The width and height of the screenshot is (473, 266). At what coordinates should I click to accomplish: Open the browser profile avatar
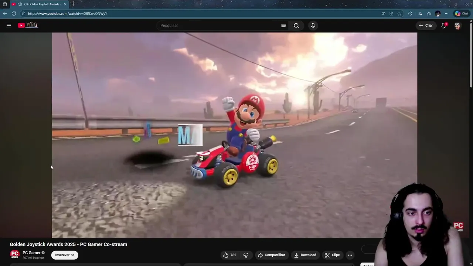click(438, 14)
